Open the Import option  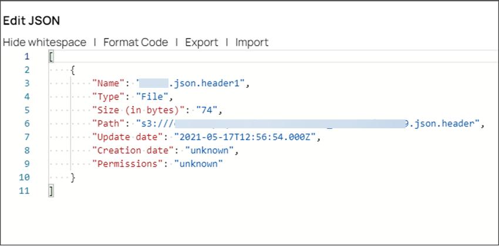click(252, 42)
